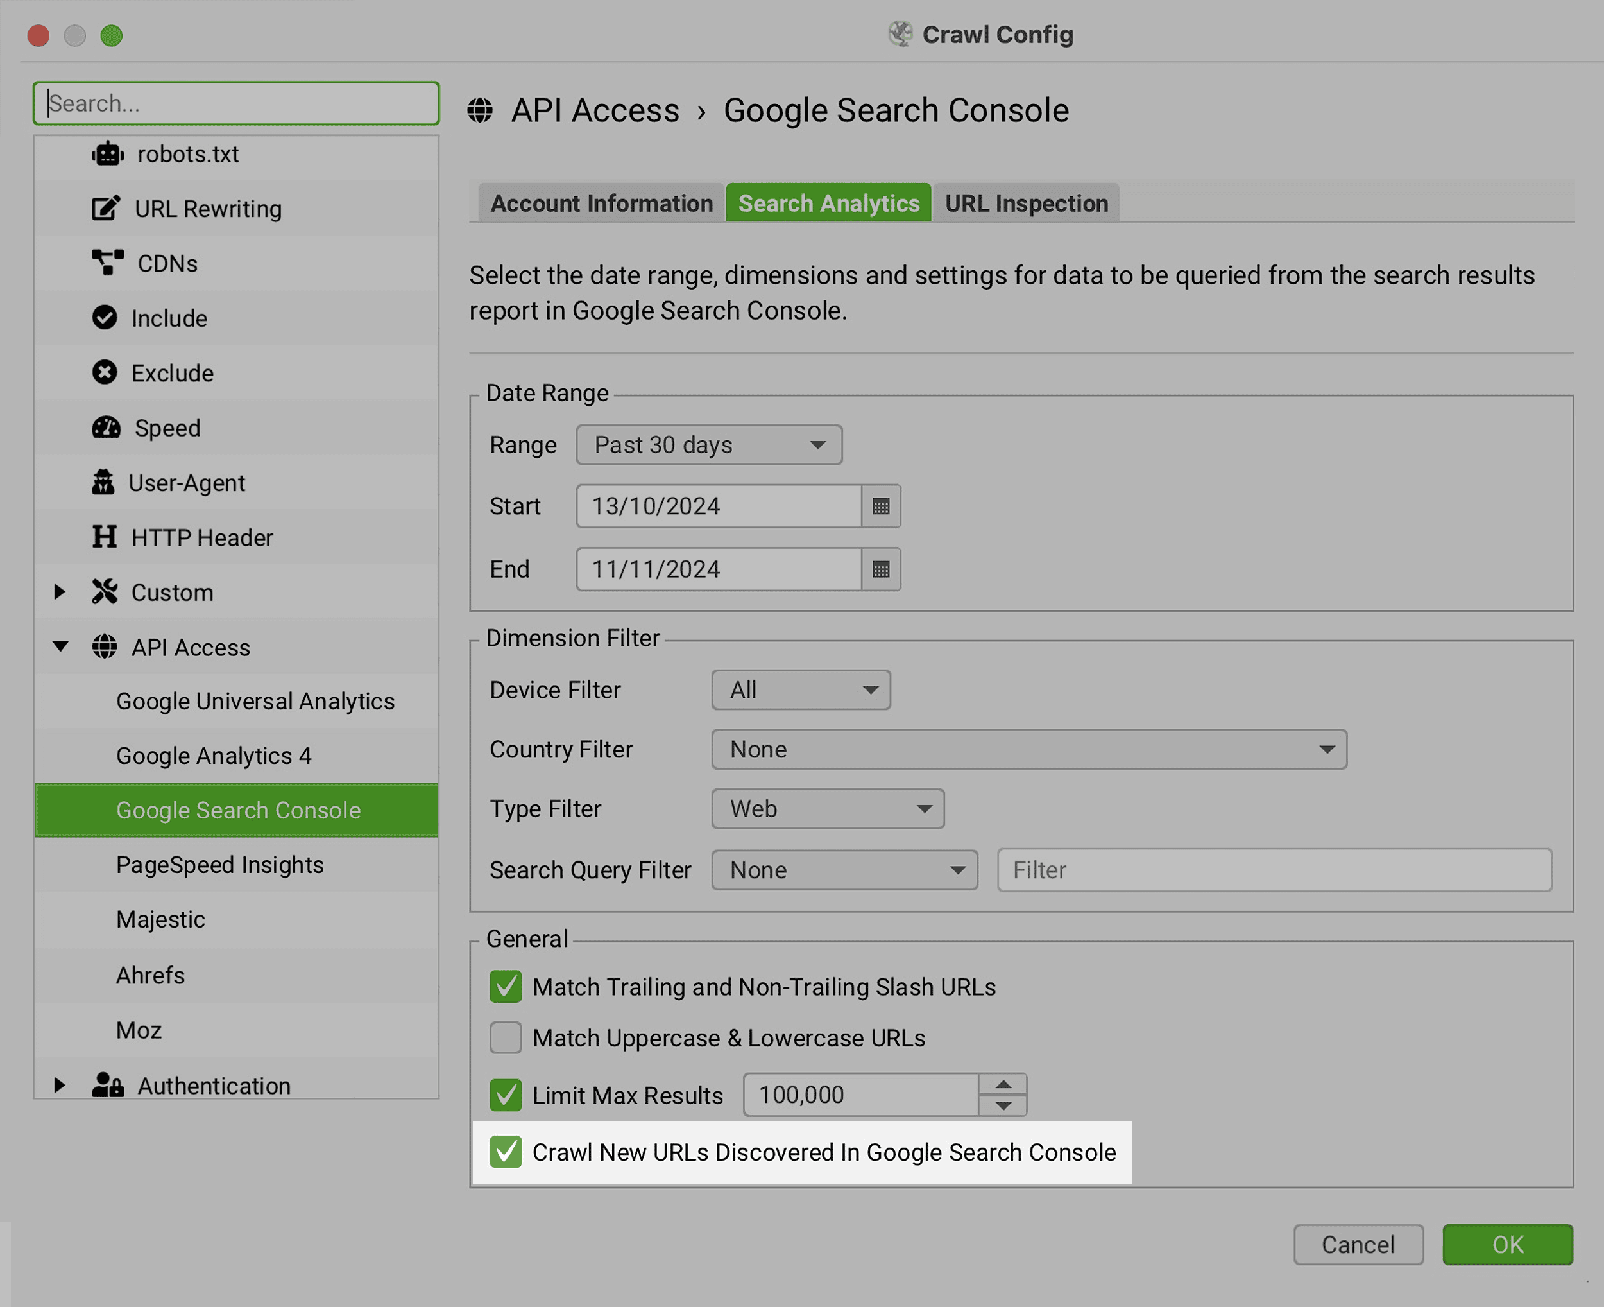Switch to the URL Inspection tab
Viewport: 1604px width, 1307px height.
[1026, 203]
